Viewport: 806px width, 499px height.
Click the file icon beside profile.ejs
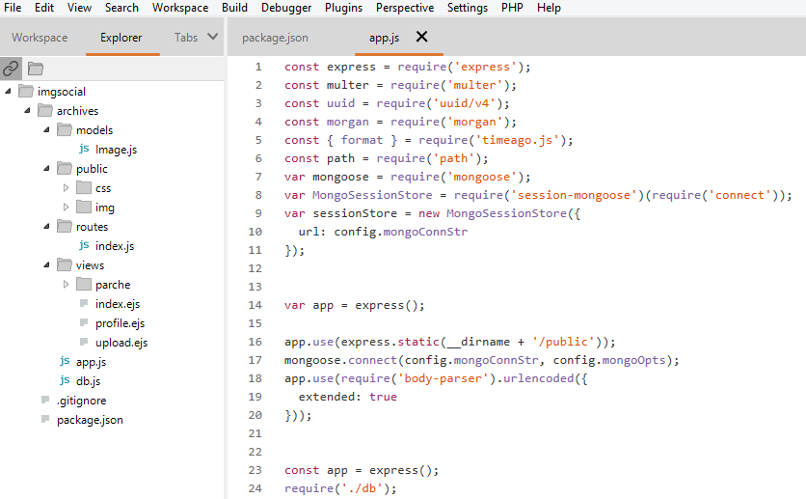click(84, 322)
